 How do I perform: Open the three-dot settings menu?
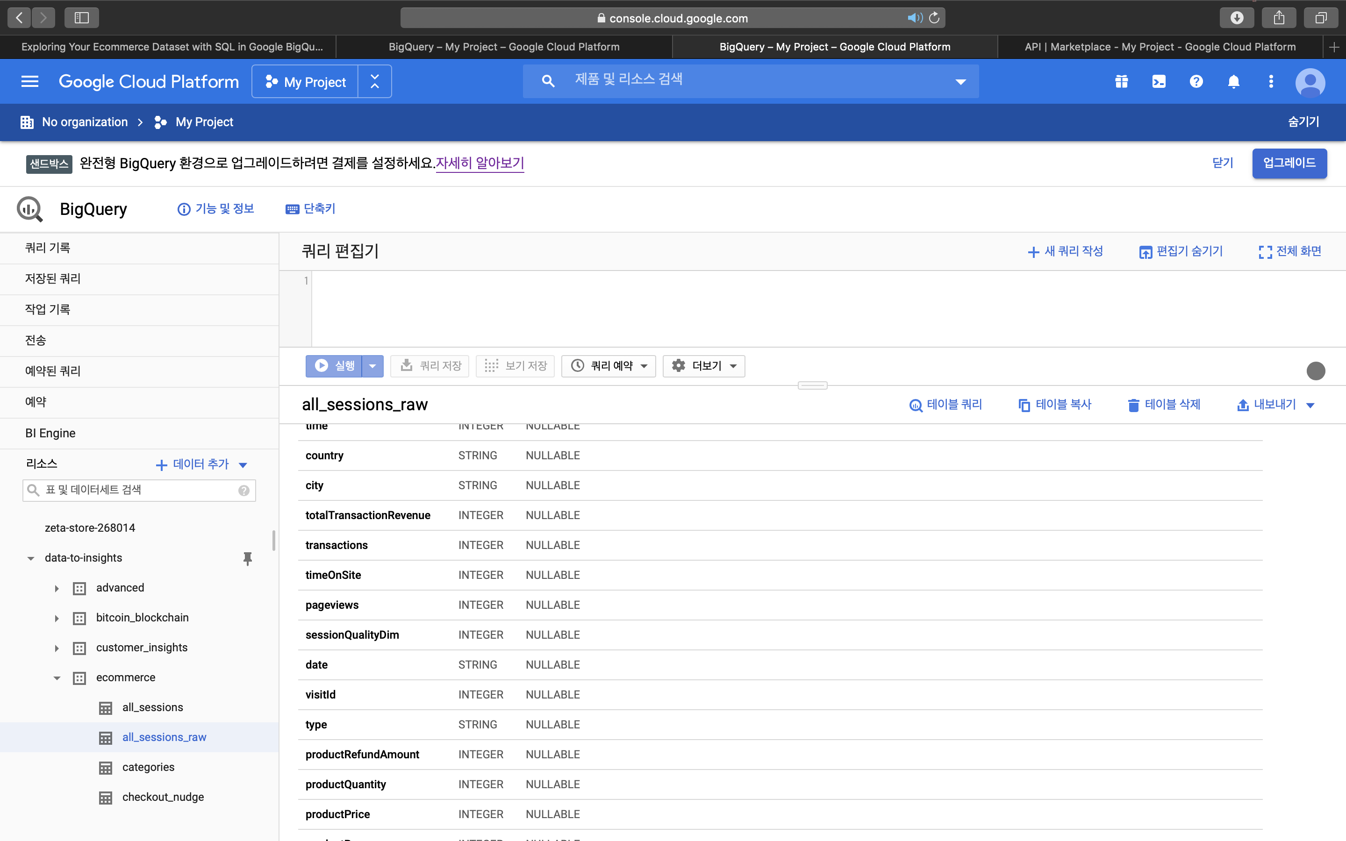1271,81
